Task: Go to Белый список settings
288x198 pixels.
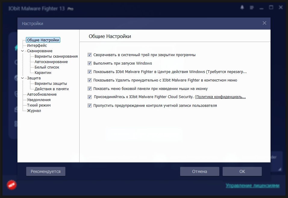Action: point(47,67)
